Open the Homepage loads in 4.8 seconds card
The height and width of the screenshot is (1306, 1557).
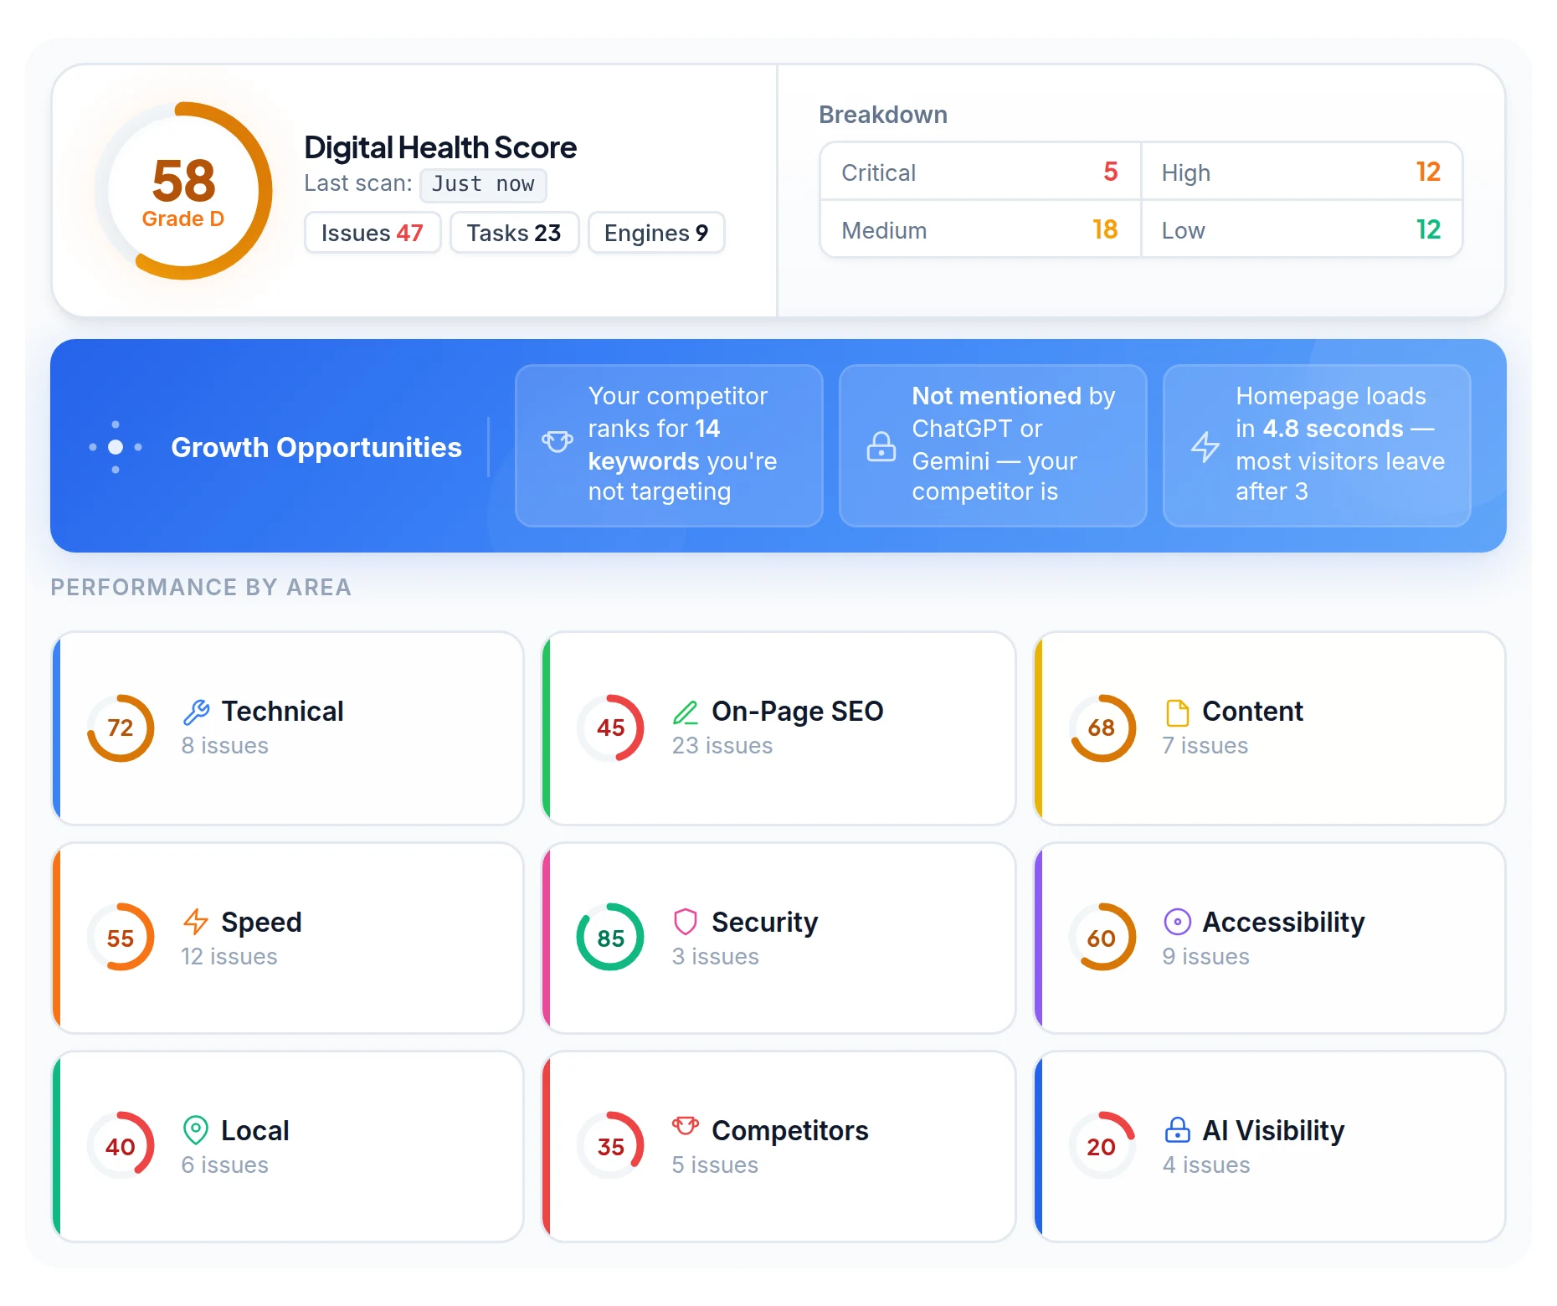coord(1317,445)
